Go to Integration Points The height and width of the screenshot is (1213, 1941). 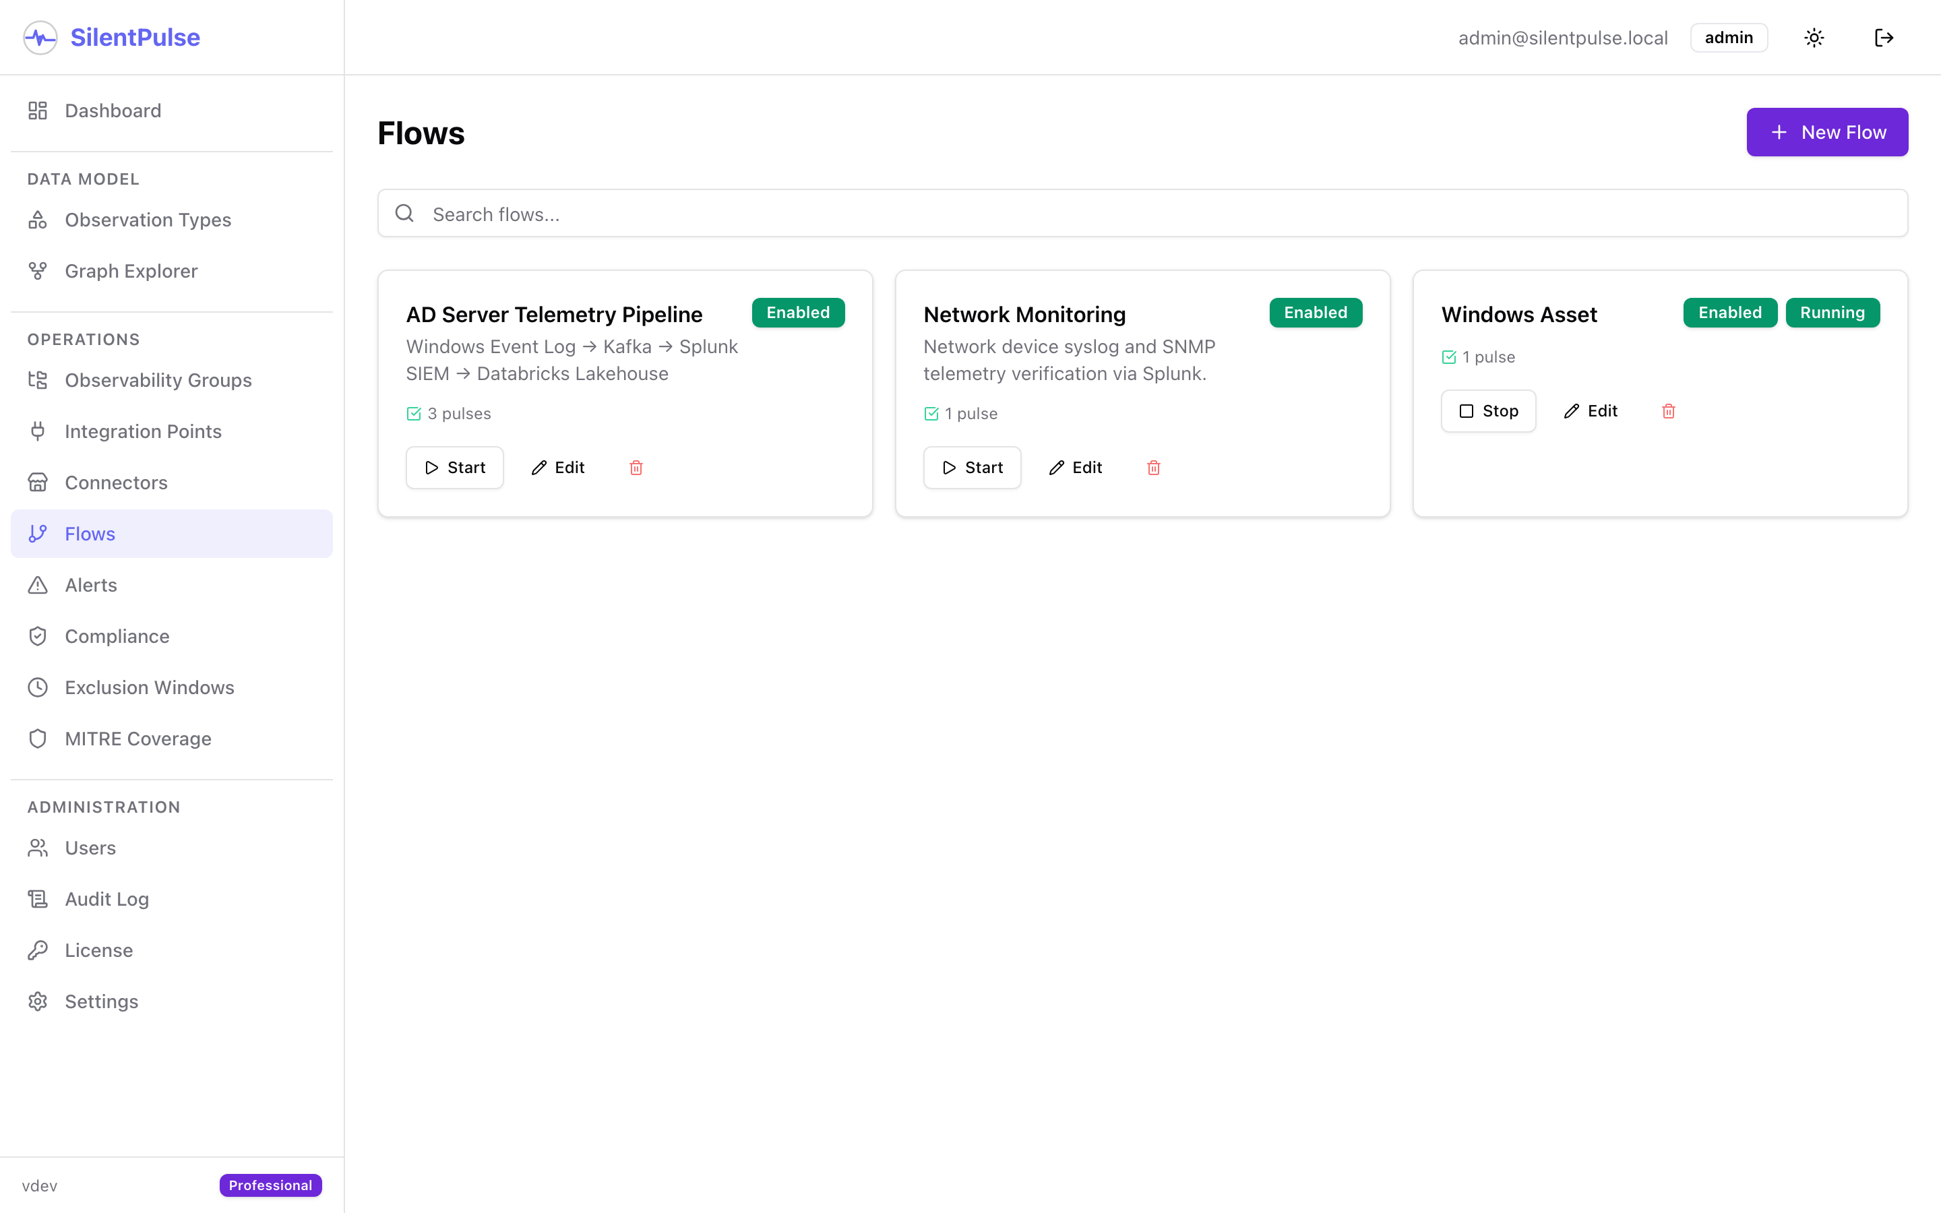click(x=172, y=431)
